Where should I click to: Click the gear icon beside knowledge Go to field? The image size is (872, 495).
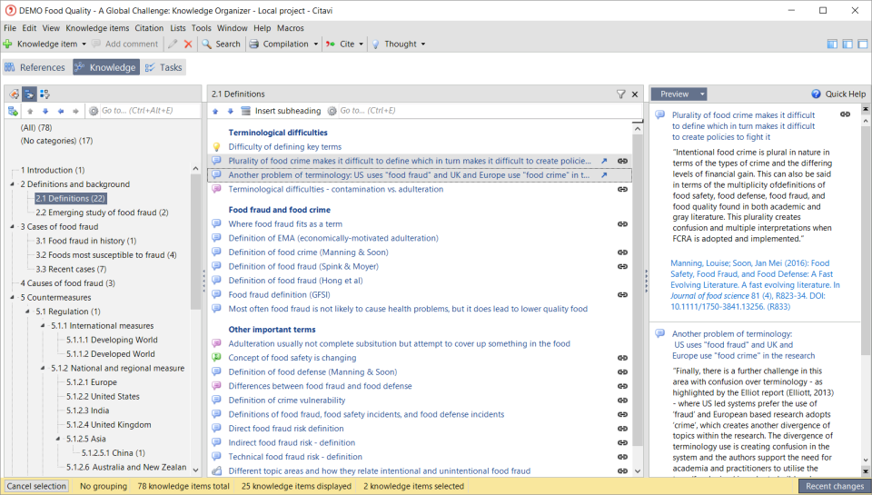[332, 111]
